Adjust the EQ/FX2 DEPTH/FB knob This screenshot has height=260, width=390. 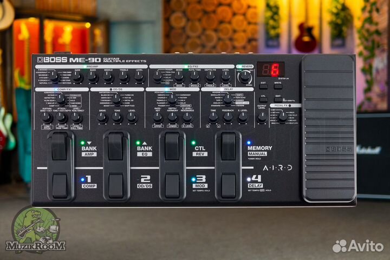tap(210, 77)
